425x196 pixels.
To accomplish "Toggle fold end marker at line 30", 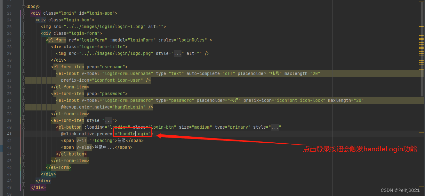I will click(23, 60).
